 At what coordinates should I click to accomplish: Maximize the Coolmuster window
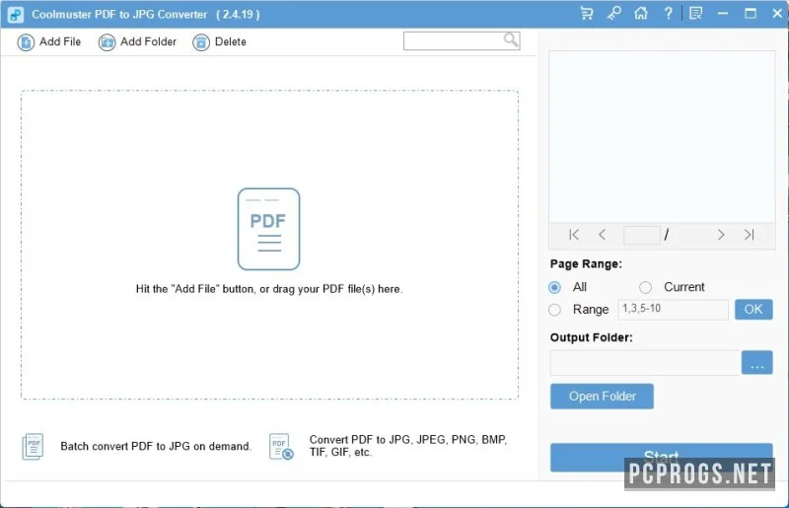click(751, 14)
